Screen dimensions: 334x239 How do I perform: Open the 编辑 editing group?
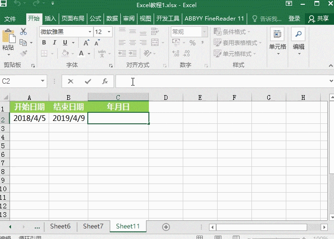299,42
